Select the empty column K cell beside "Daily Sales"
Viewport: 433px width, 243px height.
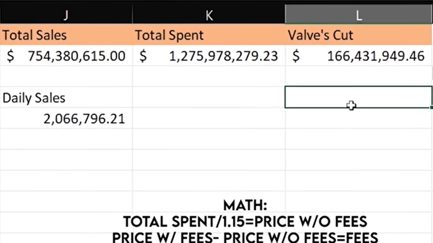pyautogui.click(x=209, y=97)
